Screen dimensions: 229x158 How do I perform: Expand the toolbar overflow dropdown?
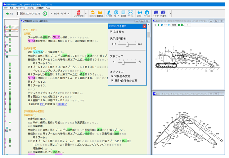pos(170,14)
